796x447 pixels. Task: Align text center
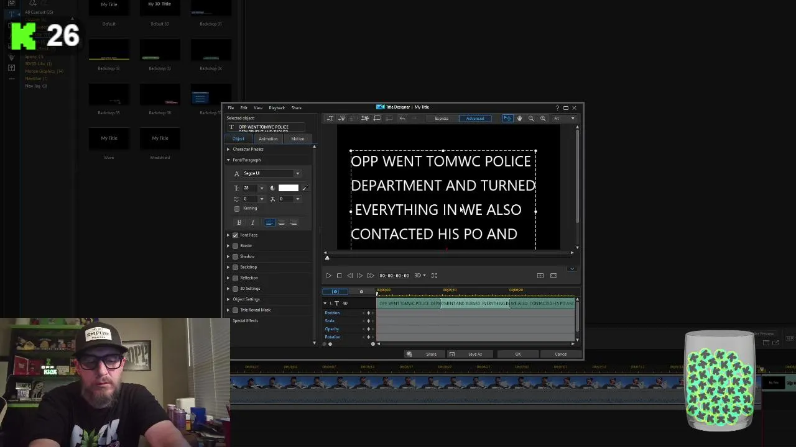pos(281,222)
